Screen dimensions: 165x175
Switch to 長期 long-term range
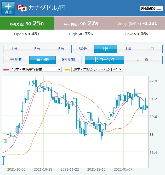(69, 60)
